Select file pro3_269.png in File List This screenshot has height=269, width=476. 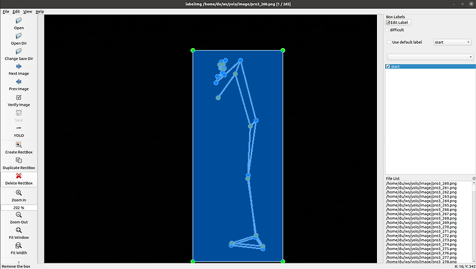421,223
